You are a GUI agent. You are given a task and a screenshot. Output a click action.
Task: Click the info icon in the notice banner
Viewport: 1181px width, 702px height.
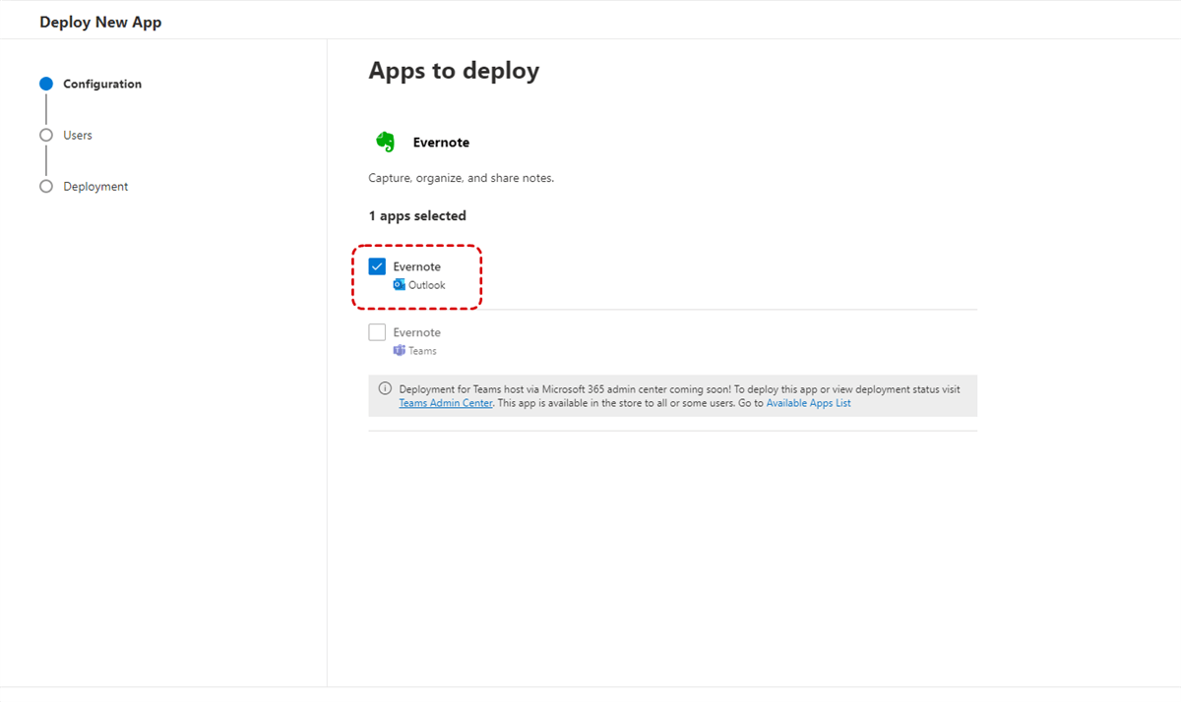coord(385,388)
